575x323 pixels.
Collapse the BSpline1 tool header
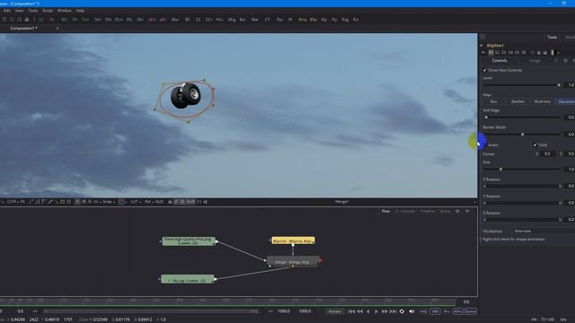click(482, 46)
